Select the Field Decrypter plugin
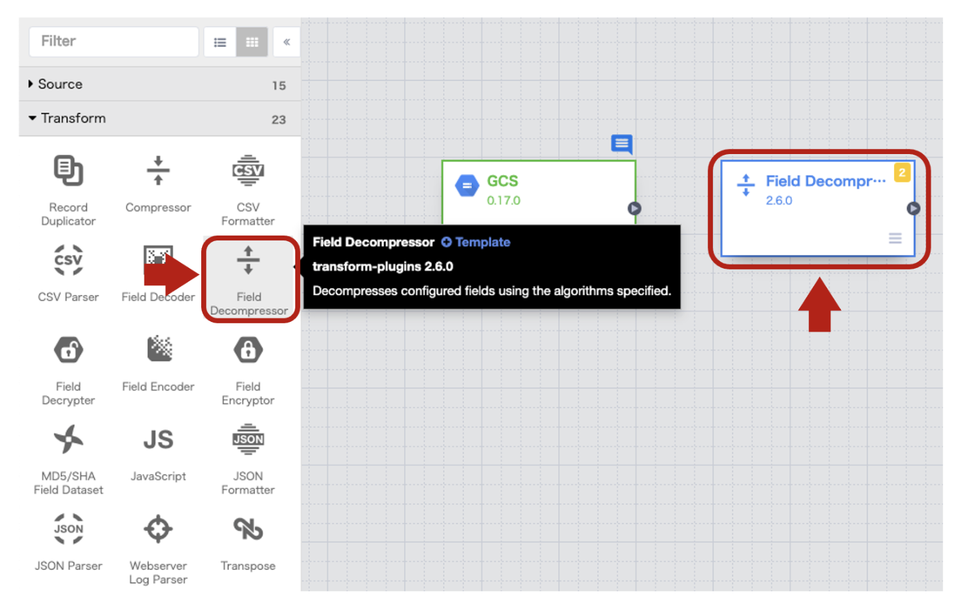 click(68, 370)
